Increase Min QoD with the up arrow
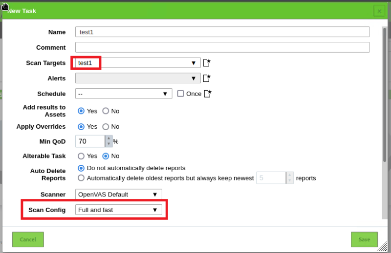This screenshot has height=253, width=391. point(108,138)
